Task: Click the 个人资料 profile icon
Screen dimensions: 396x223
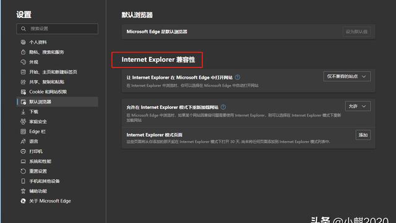Action: (23, 42)
